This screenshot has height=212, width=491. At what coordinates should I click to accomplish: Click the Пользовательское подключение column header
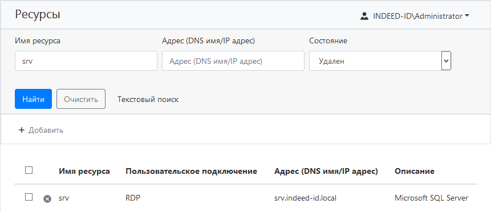(x=192, y=172)
